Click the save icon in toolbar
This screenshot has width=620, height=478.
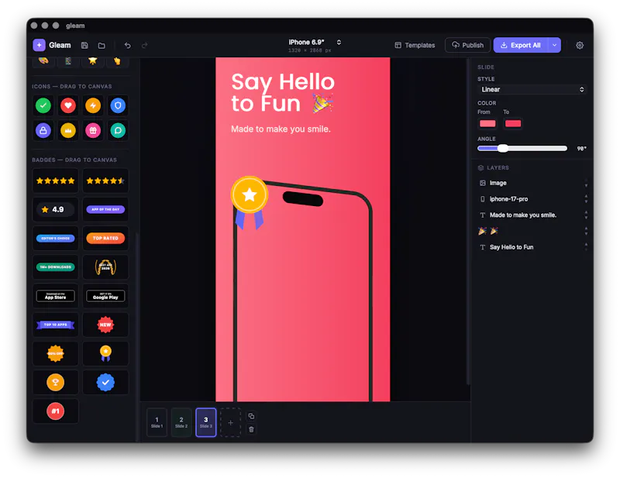[x=84, y=46]
